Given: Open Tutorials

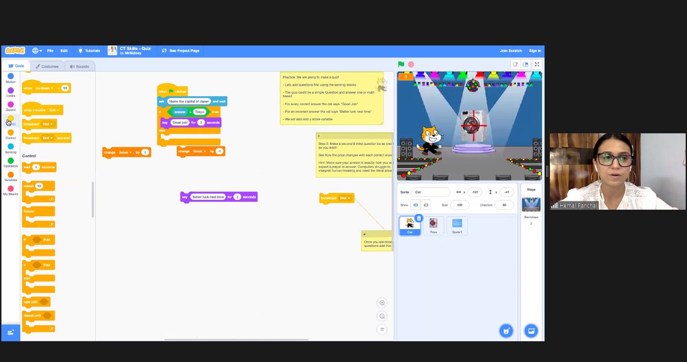Looking at the screenshot, I should click(x=89, y=50).
